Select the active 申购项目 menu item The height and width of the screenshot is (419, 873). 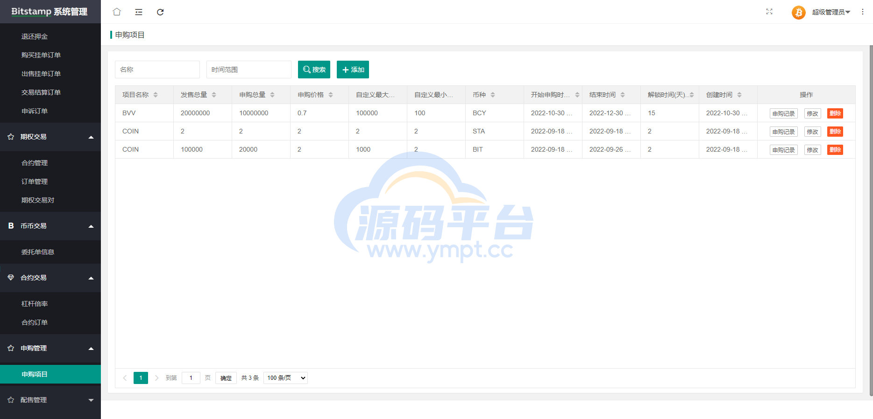(x=50, y=374)
